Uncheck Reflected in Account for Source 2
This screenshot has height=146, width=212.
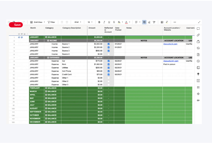pyautogui.click(x=108, y=47)
